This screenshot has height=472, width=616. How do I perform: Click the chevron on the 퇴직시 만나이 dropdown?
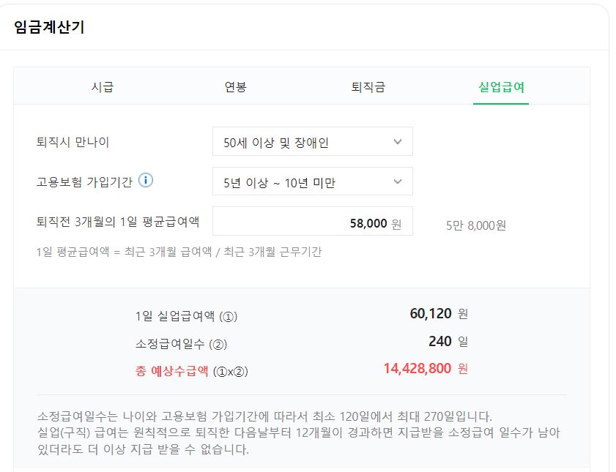pyautogui.click(x=398, y=141)
